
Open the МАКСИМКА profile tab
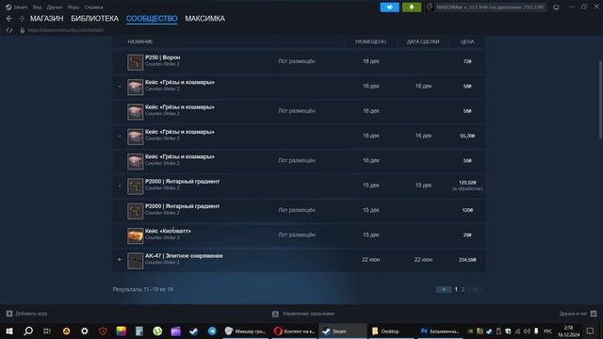tap(205, 19)
